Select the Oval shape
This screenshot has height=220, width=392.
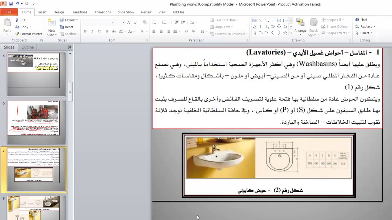pyautogui.click(x=279, y=20)
